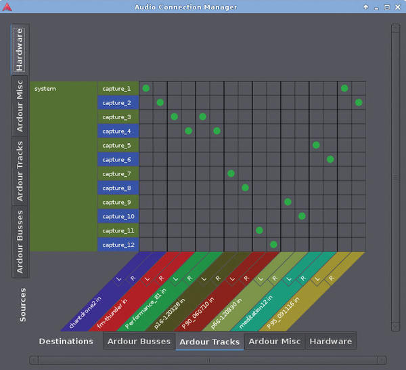Image resolution: width=406 pixels, height=370 pixels.
Task: Click the P90_060710 in track label
Action: 198,313
